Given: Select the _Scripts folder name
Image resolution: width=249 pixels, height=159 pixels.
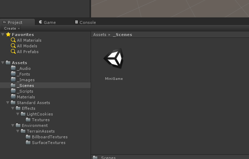Looking at the screenshot, I should [25, 91].
